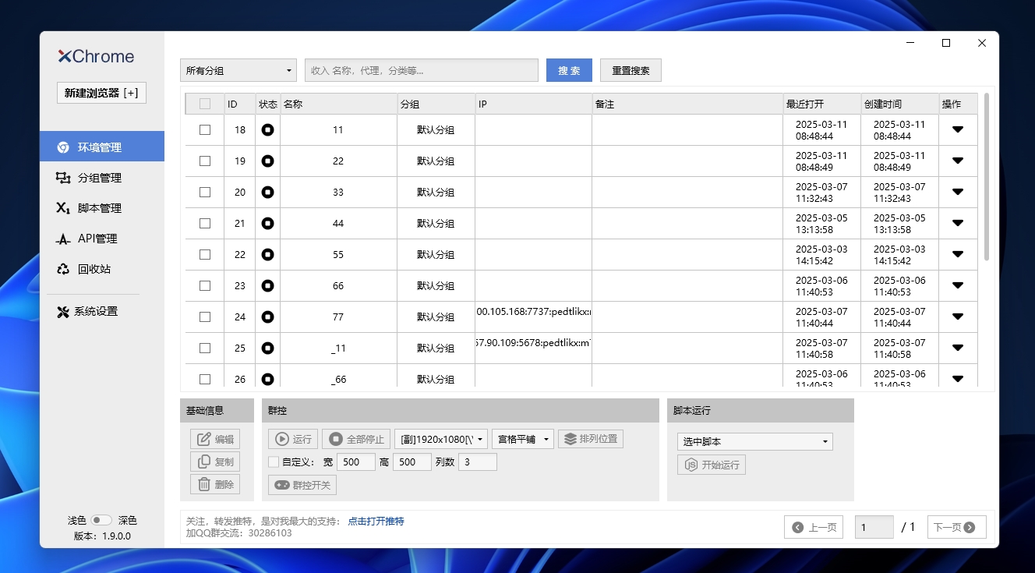Click the page number input field
The height and width of the screenshot is (573, 1035).
[x=874, y=527]
